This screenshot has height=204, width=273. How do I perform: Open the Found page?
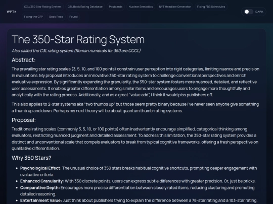73,17
